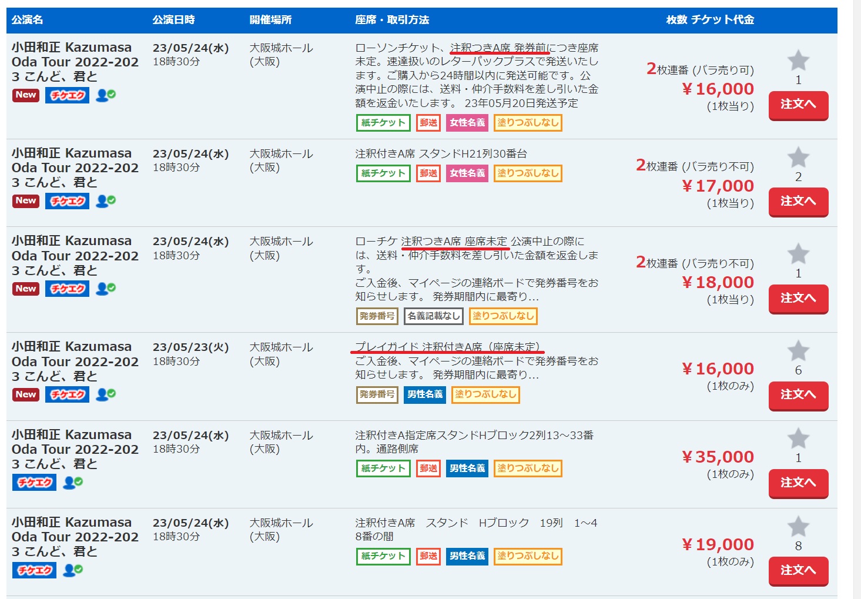Click verified user icon in ¥18,000 row

[106, 289]
